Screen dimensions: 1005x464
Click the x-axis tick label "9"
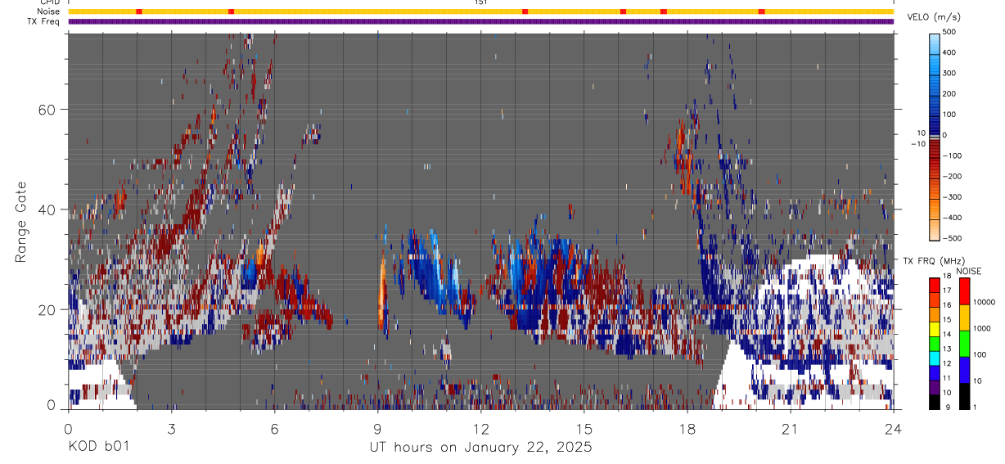coord(377,429)
